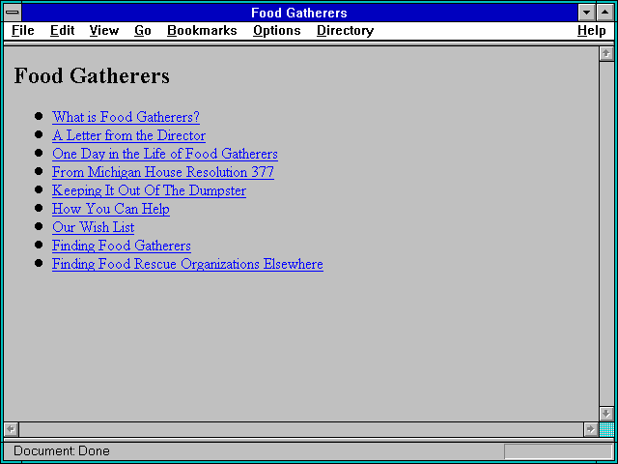Screen dimensions: 618x464
Task: Open the Bookmarks menu
Action: click(202, 31)
